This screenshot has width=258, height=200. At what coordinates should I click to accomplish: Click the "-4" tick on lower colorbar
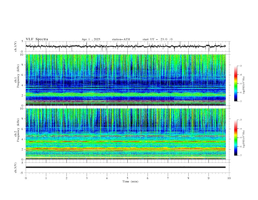(240, 129)
